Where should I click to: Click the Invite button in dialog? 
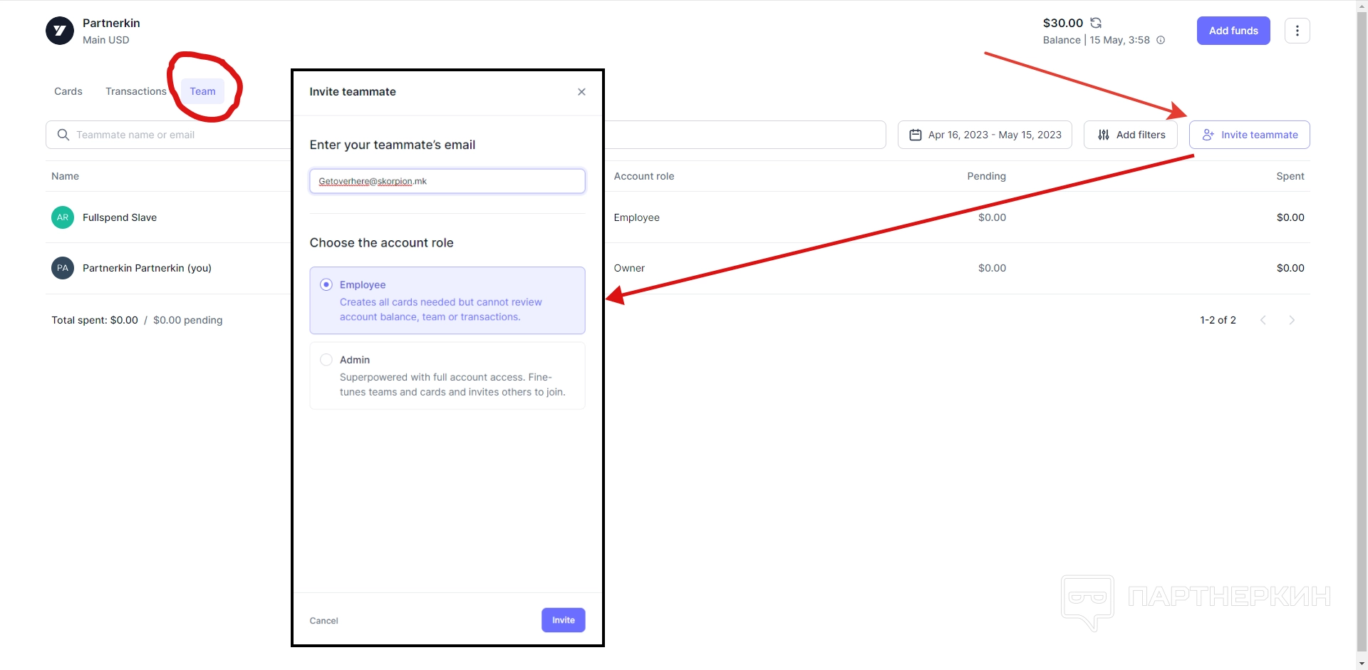(x=563, y=620)
